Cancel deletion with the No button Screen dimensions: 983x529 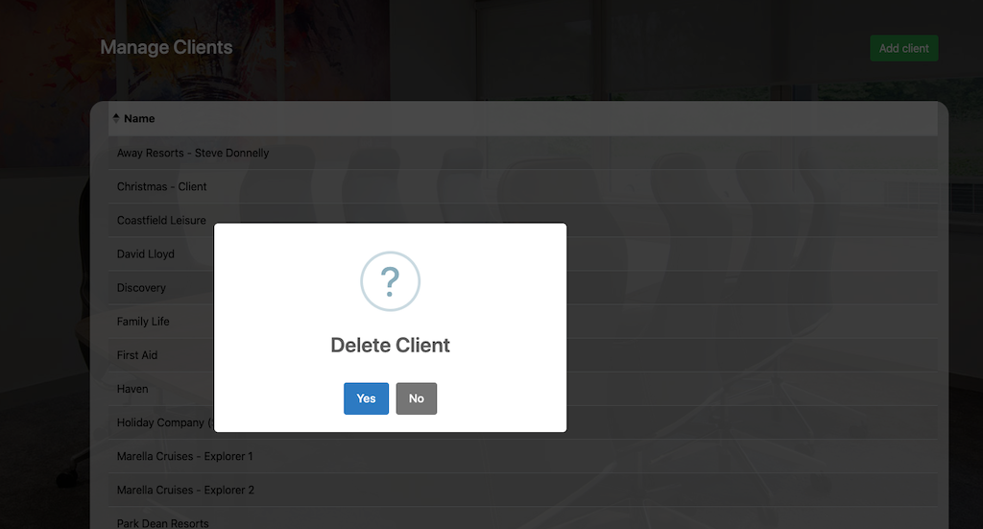click(416, 398)
